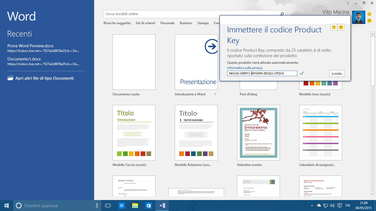376x211 pixels.
Task: Open the Introduzione a Word Presentazione thumbnail
Action: tap(196, 62)
